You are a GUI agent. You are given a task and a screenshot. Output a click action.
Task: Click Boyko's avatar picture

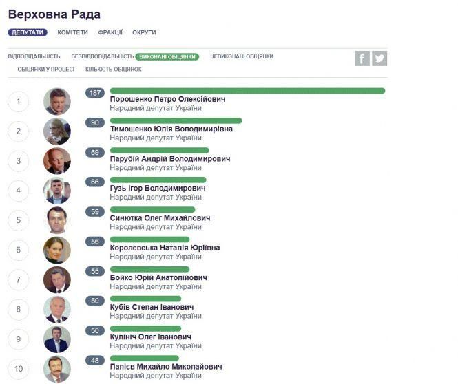tap(57, 279)
